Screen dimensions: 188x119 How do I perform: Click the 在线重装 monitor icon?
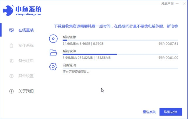point(11,30)
